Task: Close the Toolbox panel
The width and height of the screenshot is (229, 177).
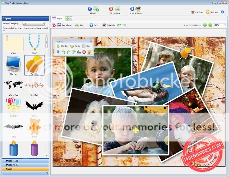Action: (x=91, y=42)
